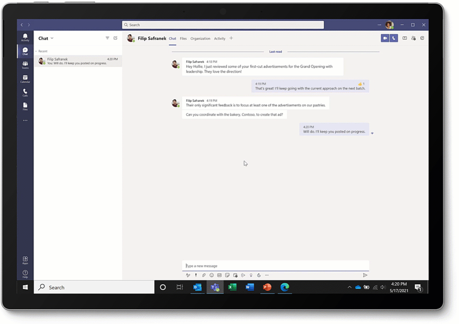
Task: Click the Type a new message box
Action: 275,266
